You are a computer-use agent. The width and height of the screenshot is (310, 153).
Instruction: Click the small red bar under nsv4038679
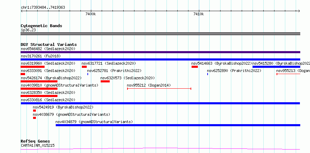pos(34,118)
